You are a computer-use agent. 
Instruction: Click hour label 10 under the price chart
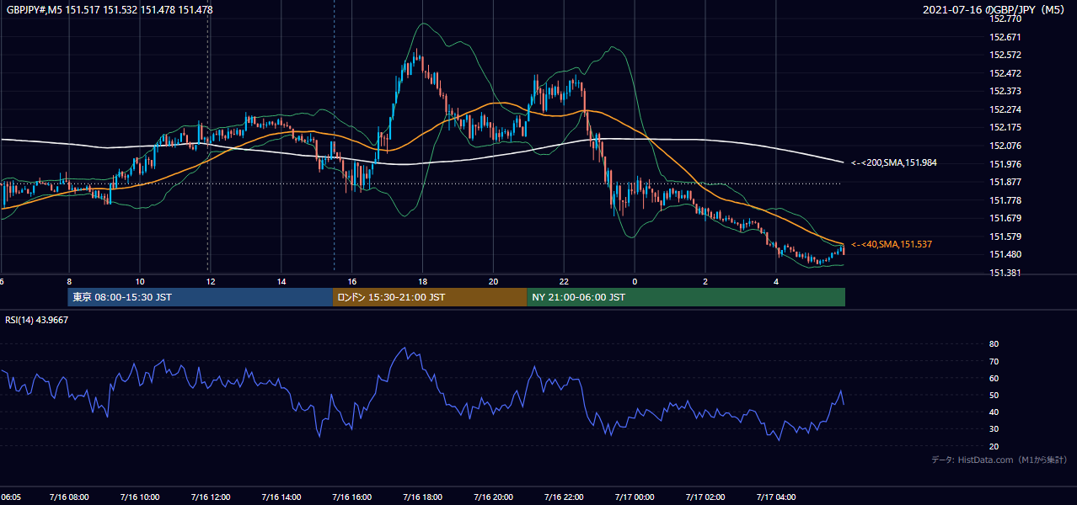coord(140,281)
